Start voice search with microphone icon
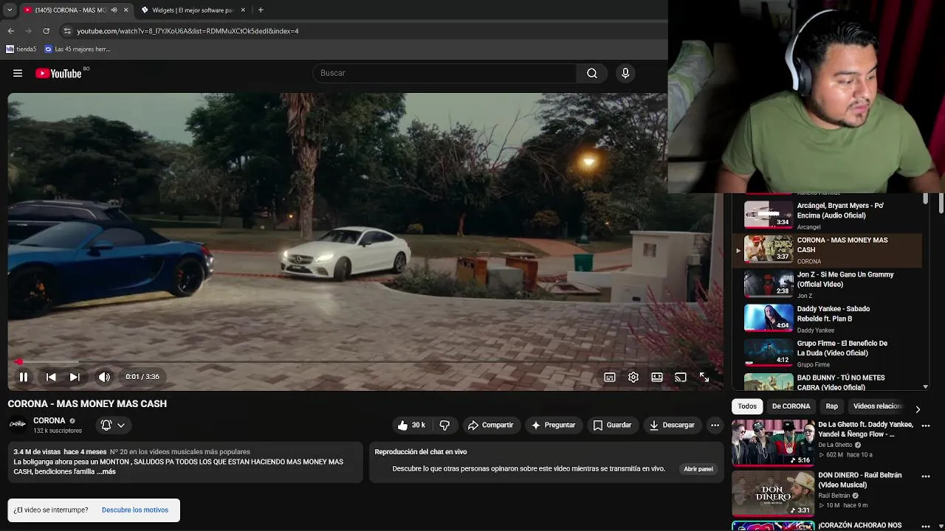 (x=625, y=73)
